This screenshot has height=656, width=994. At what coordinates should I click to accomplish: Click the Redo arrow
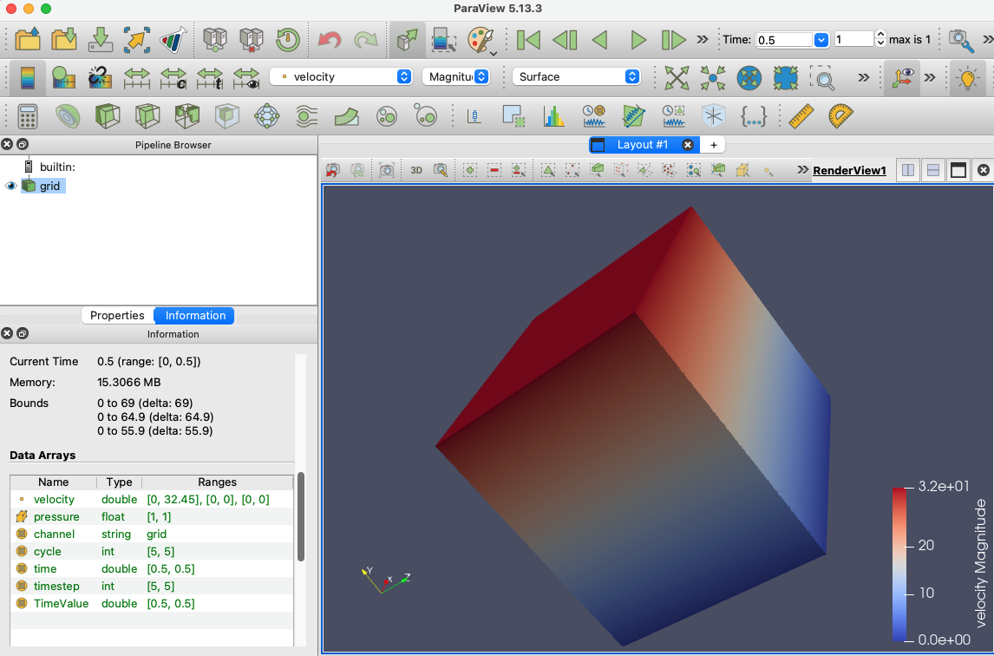365,39
